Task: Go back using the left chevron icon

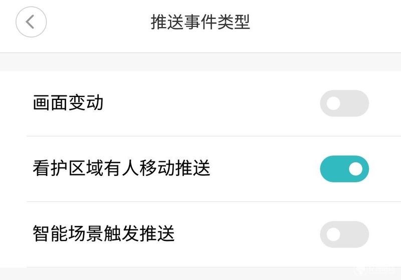Action: pos(30,22)
